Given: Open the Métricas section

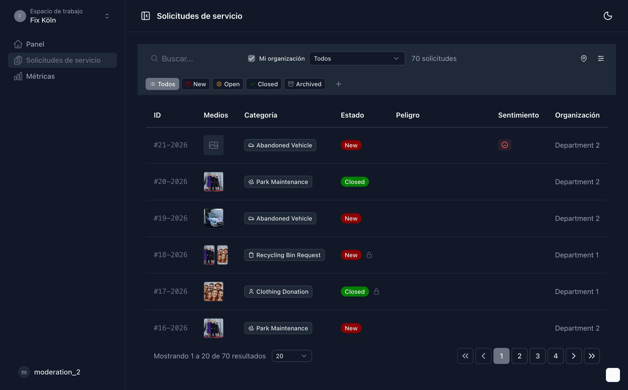Looking at the screenshot, I should coord(41,76).
